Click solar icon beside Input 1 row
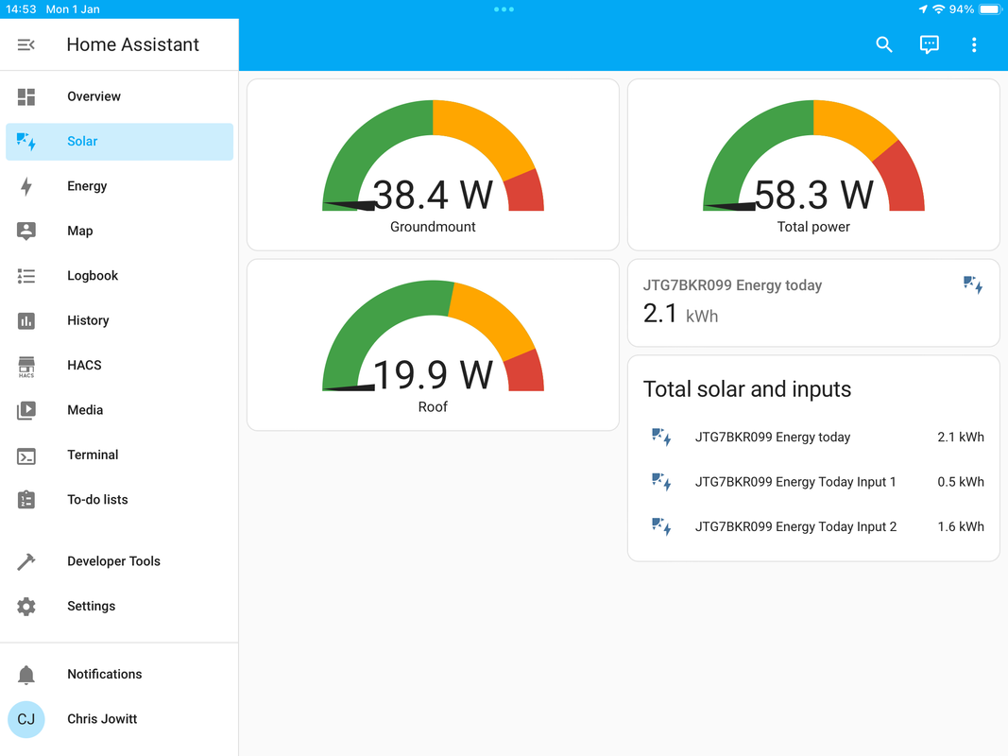Screen dimensions: 1008x756 [x=661, y=482]
